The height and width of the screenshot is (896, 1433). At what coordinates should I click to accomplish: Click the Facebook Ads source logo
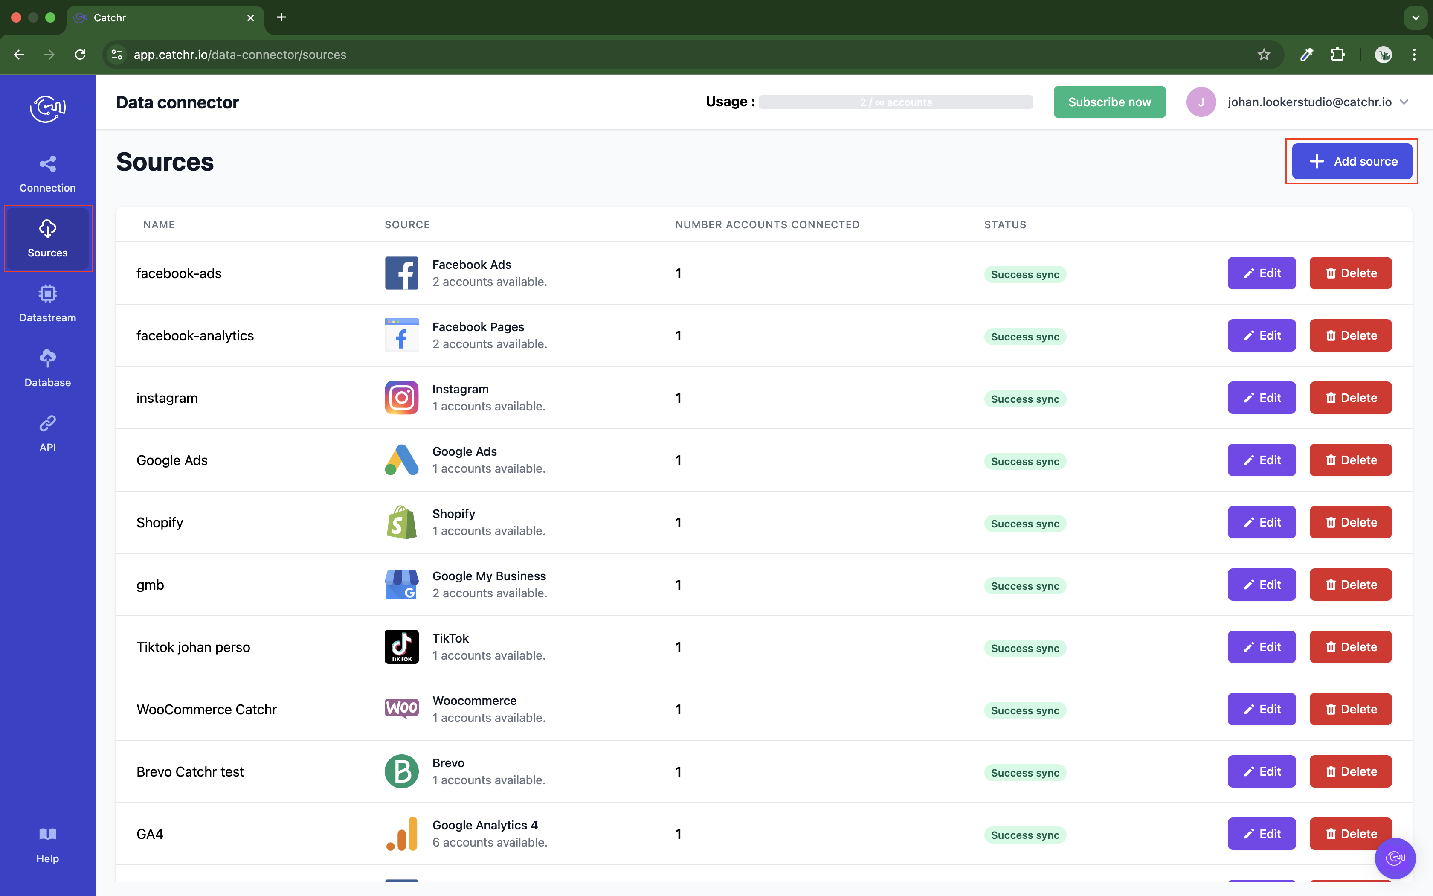[x=401, y=273]
